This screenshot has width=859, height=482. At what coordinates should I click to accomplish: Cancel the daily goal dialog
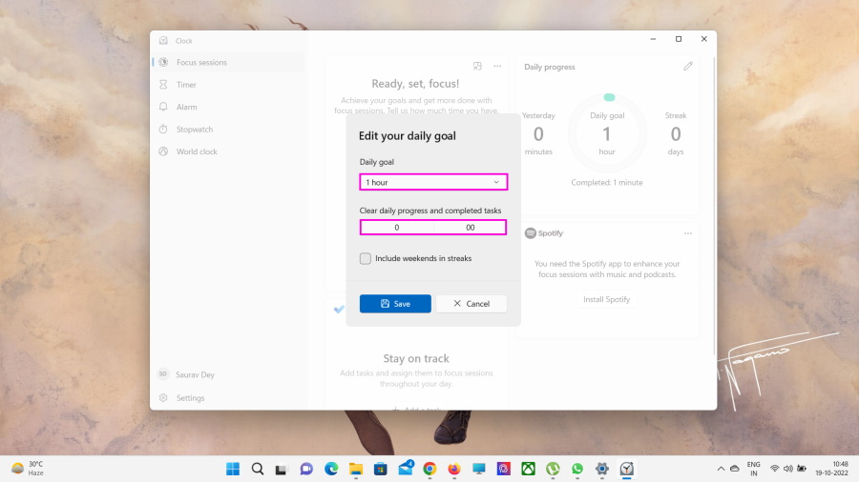[471, 304]
